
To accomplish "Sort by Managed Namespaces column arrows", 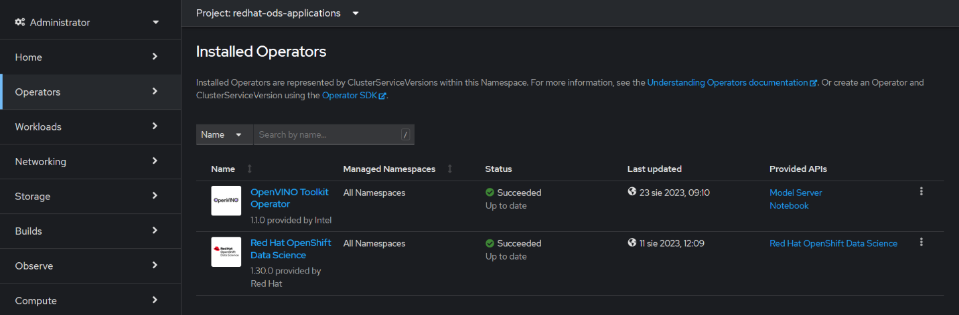I will (449, 169).
